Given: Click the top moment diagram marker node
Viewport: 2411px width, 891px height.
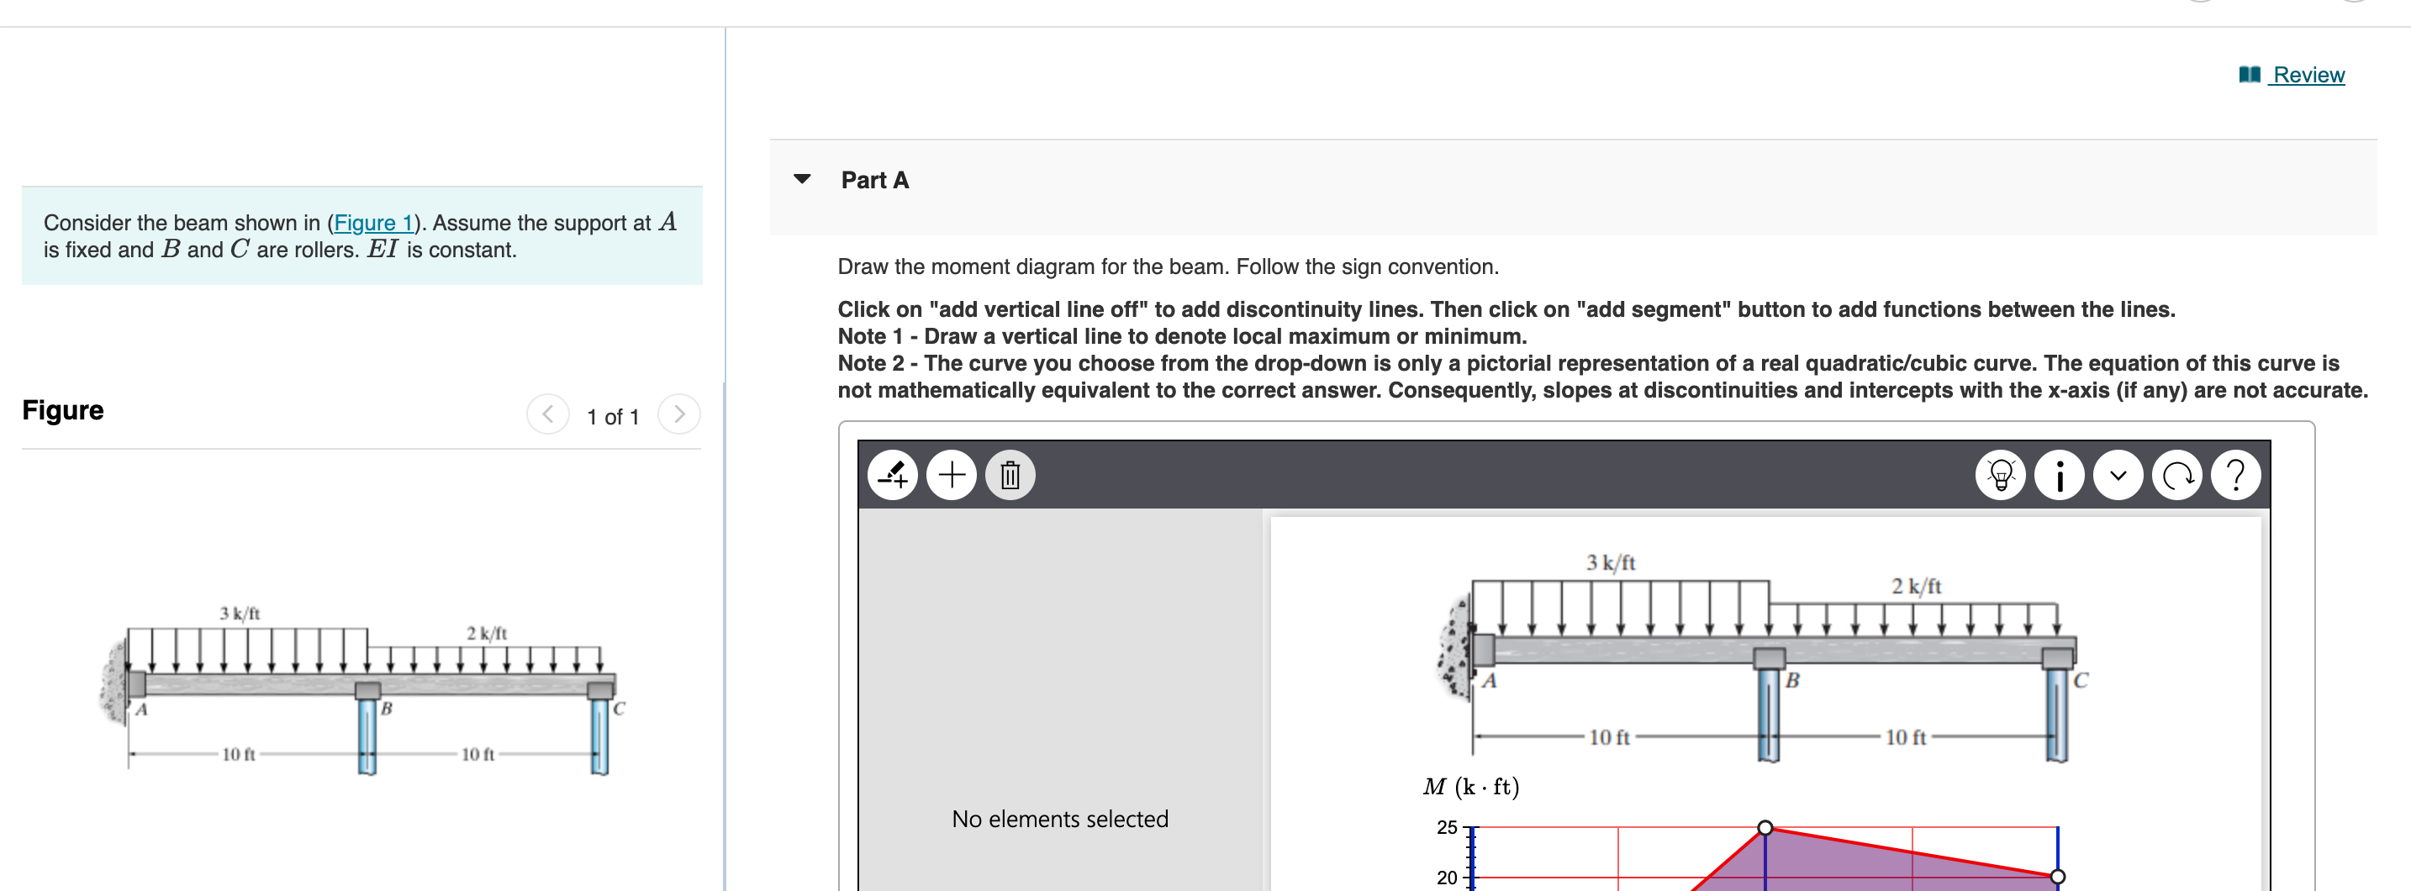Looking at the screenshot, I should (x=1765, y=827).
